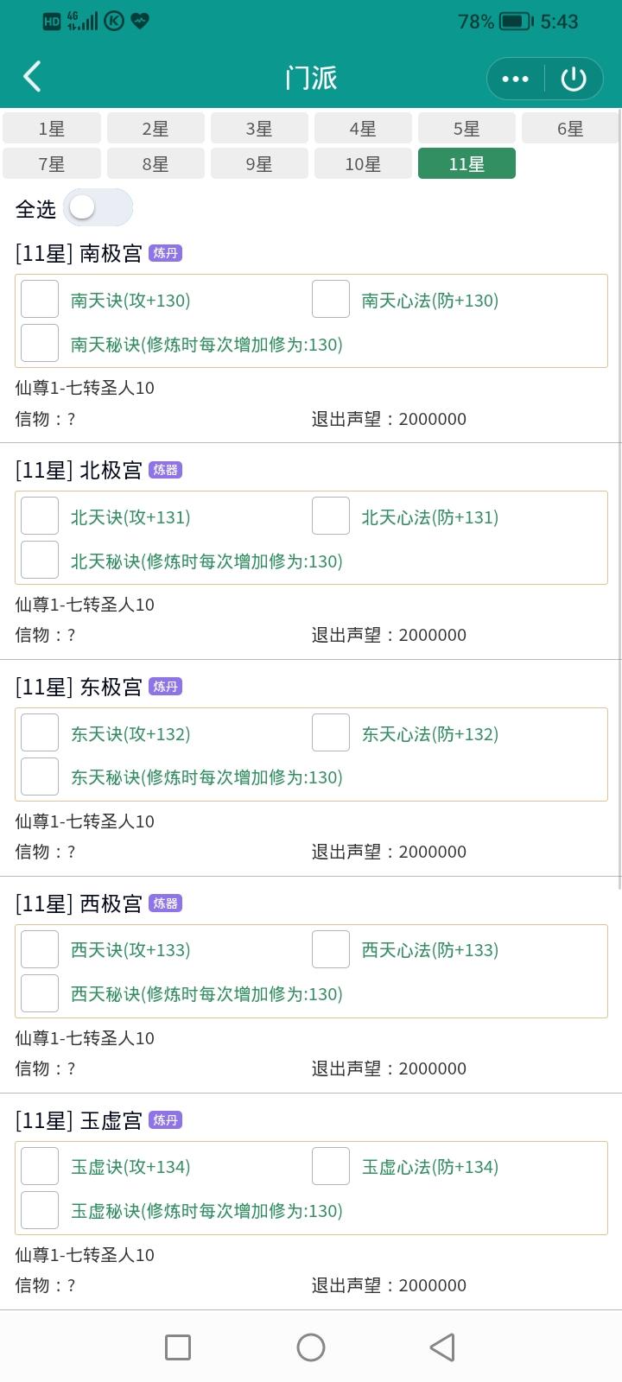Tap the Android back triangle button

tap(442, 1347)
